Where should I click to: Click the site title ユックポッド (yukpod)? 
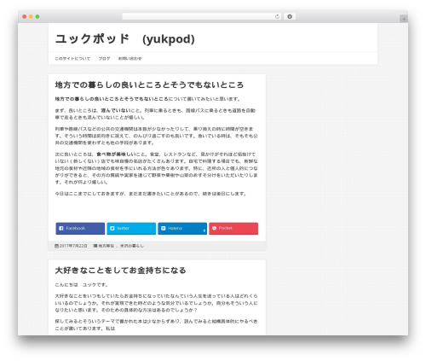pos(124,39)
